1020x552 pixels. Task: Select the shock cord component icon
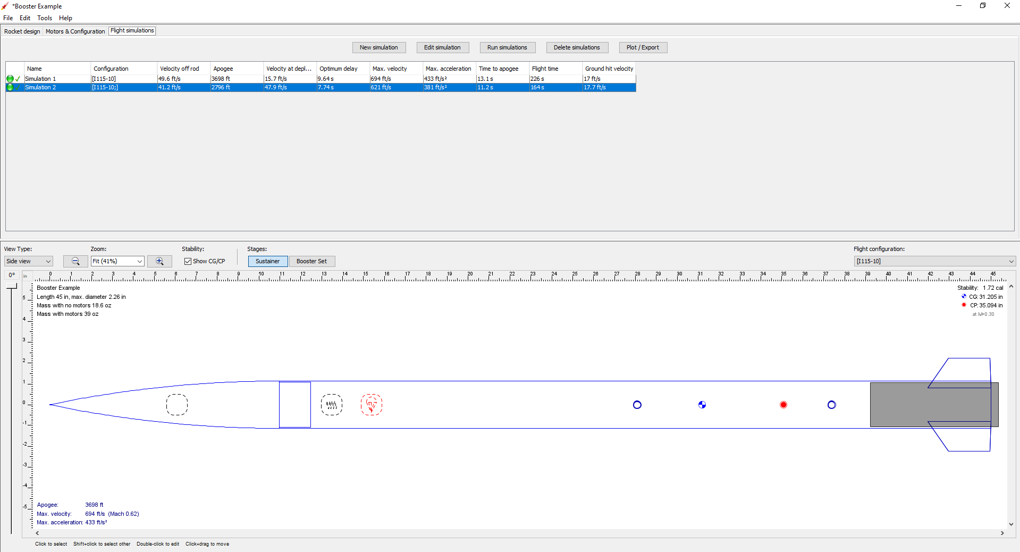click(x=332, y=405)
